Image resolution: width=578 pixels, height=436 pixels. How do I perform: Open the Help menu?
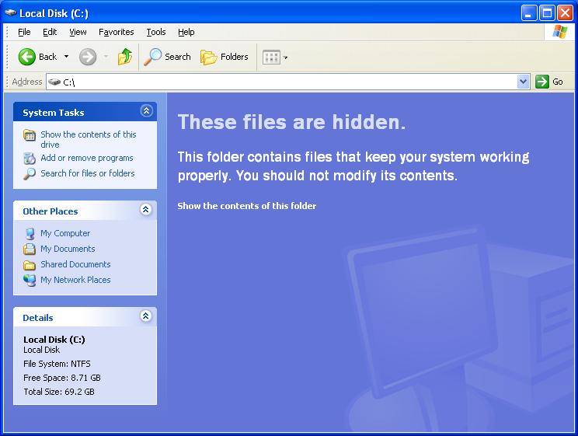coord(186,32)
